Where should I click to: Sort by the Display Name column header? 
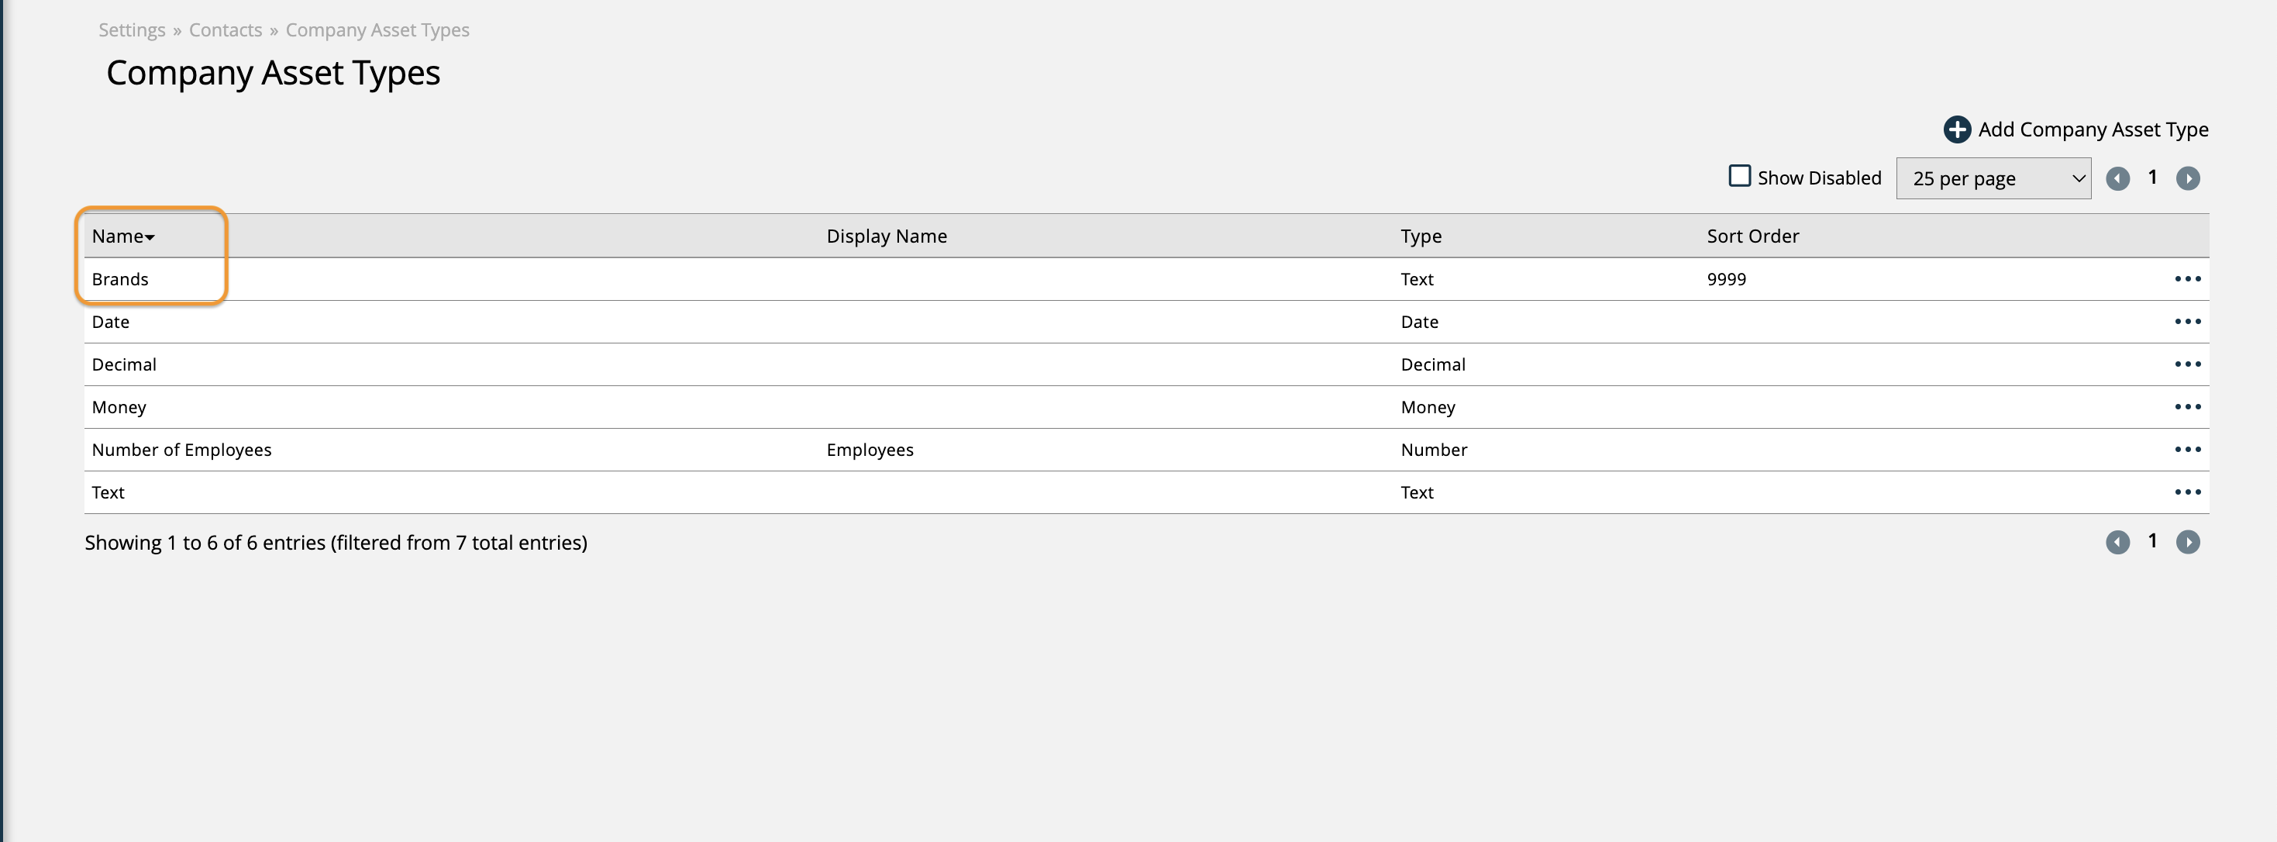[886, 236]
